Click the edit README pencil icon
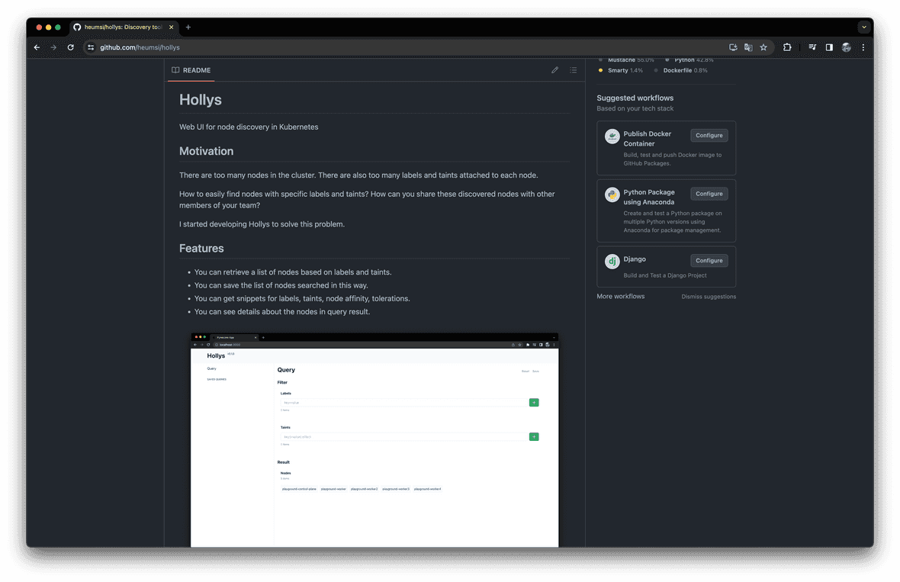Viewport: 900px width, 582px height. (554, 70)
